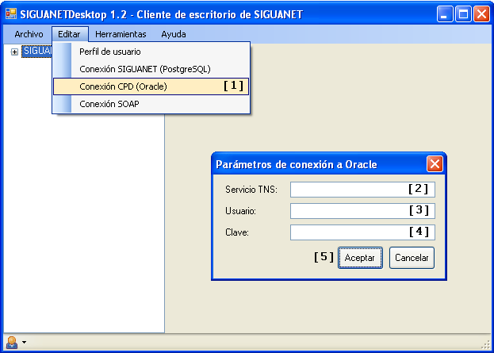
Task: Expand the SIGUANET tree node
Action: 14,52
